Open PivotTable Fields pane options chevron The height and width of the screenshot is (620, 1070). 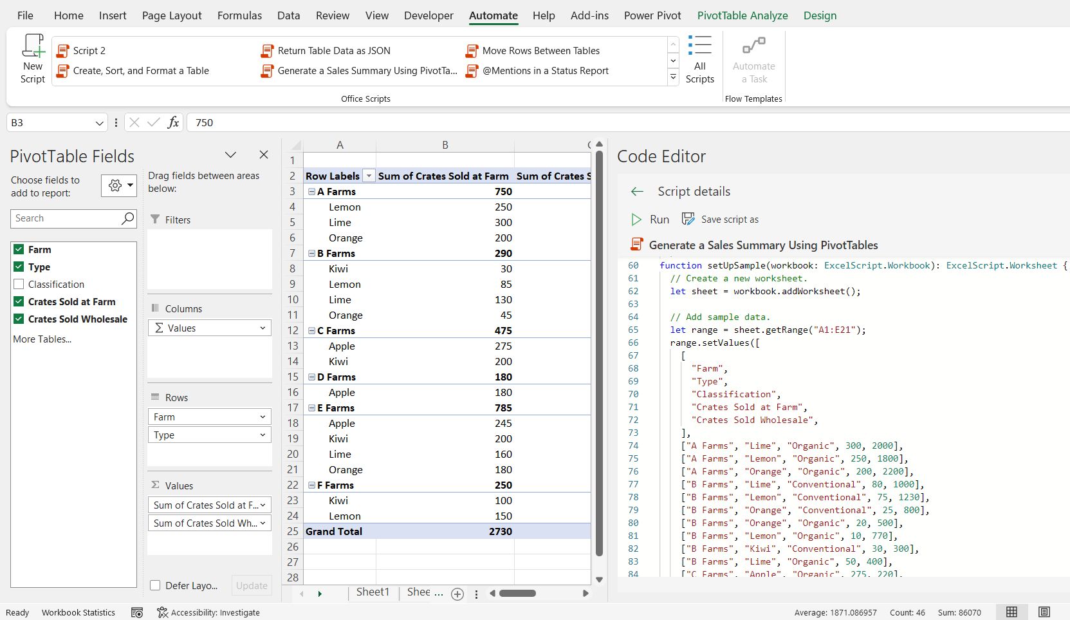pyautogui.click(x=230, y=155)
